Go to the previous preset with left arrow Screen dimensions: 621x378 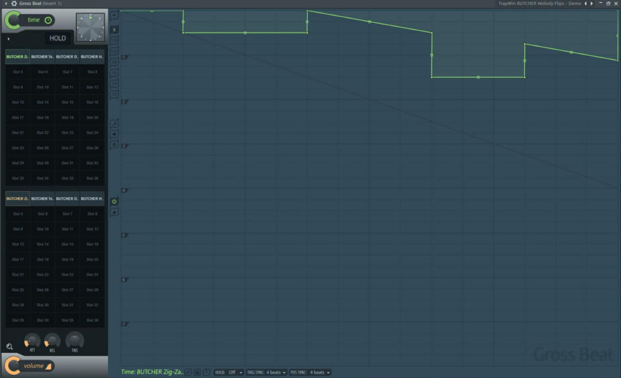click(585, 4)
